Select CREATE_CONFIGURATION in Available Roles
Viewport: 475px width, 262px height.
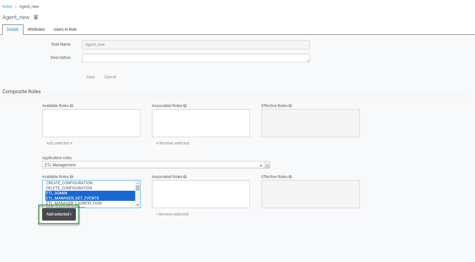point(69,183)
